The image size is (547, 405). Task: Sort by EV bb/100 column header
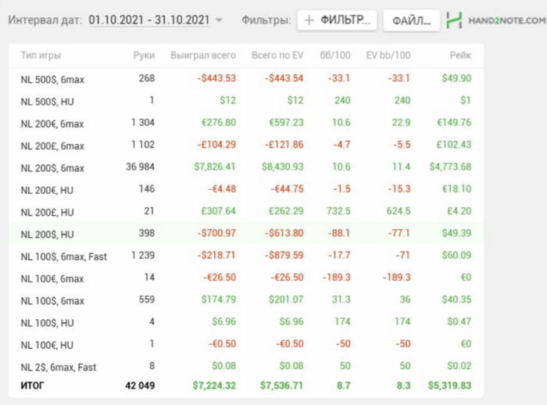388,56
